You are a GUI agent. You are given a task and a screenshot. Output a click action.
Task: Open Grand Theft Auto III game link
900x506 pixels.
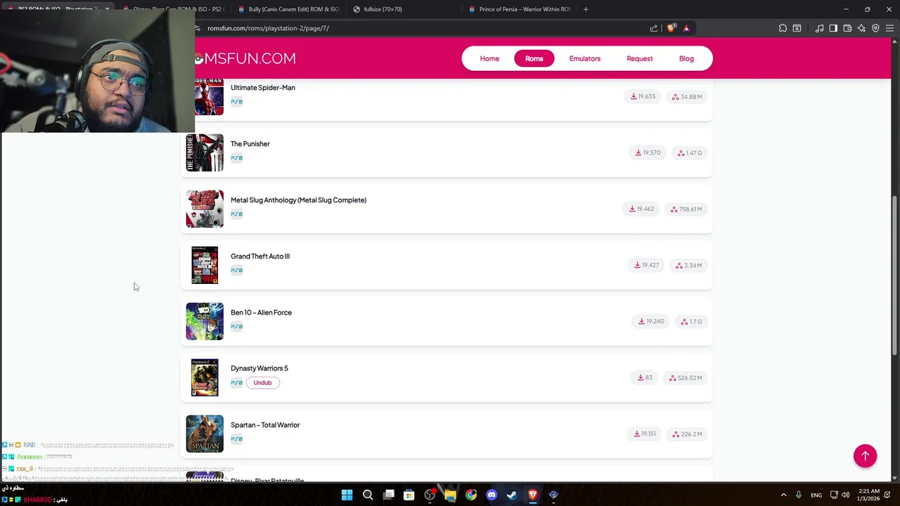click(260, 256)
